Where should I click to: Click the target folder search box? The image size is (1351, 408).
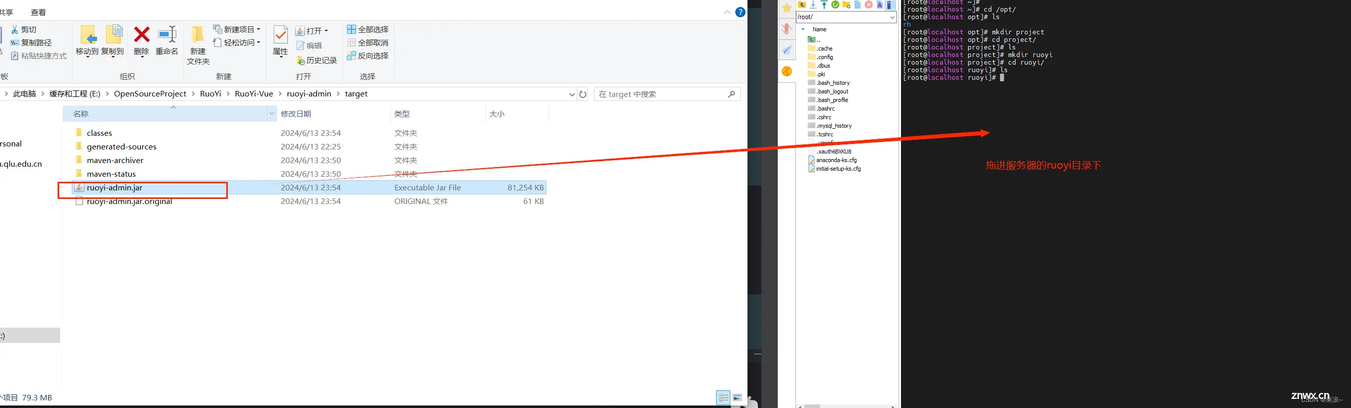[667, 94]
